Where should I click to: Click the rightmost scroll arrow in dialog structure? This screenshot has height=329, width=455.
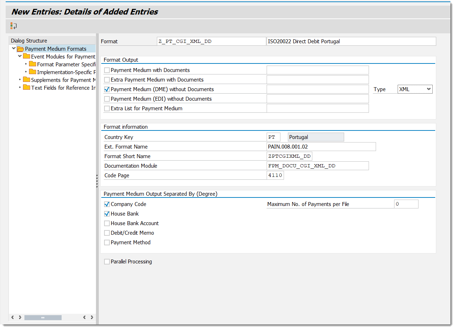pos(92,318)
